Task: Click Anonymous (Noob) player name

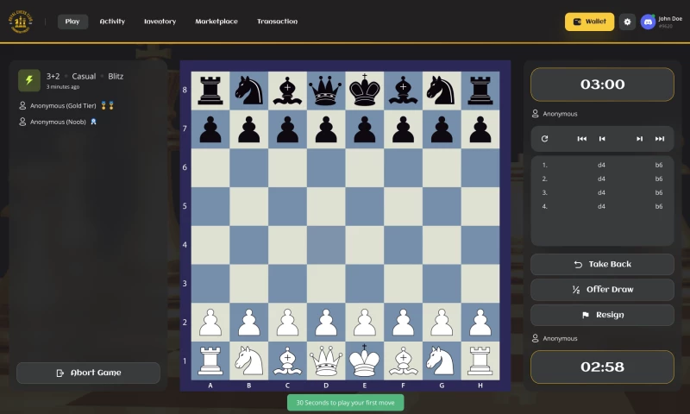Action: click(x=58, y=122)
